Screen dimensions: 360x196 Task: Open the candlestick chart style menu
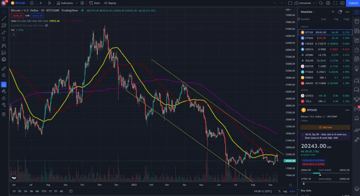coord(50,3)
